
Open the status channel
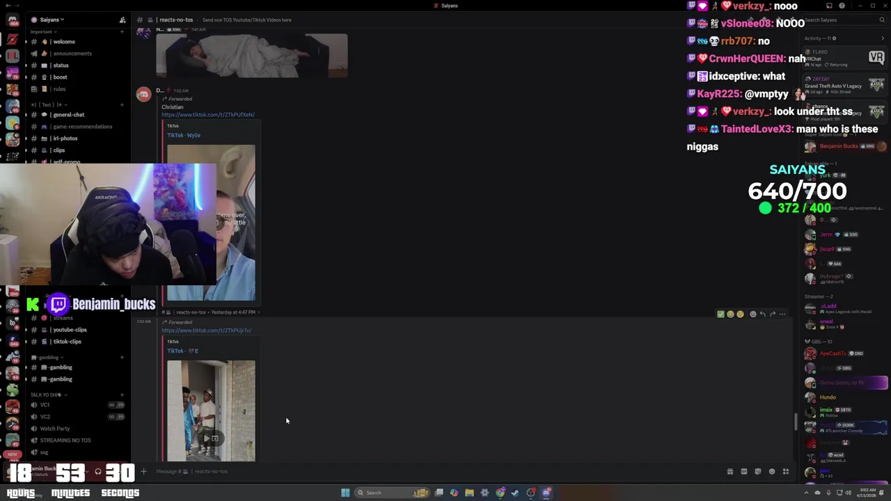pos(75,65)
